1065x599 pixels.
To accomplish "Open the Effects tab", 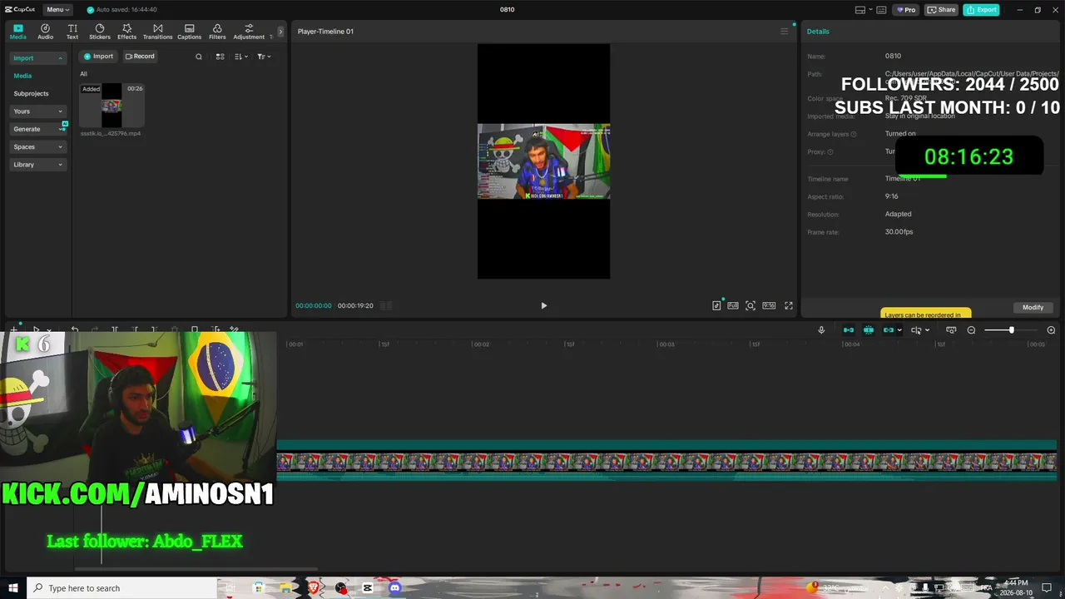I will click(126, 32).
